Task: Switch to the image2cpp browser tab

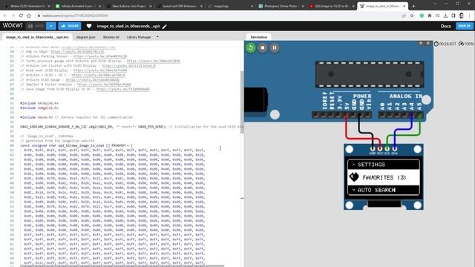Action: coord(229,6)
